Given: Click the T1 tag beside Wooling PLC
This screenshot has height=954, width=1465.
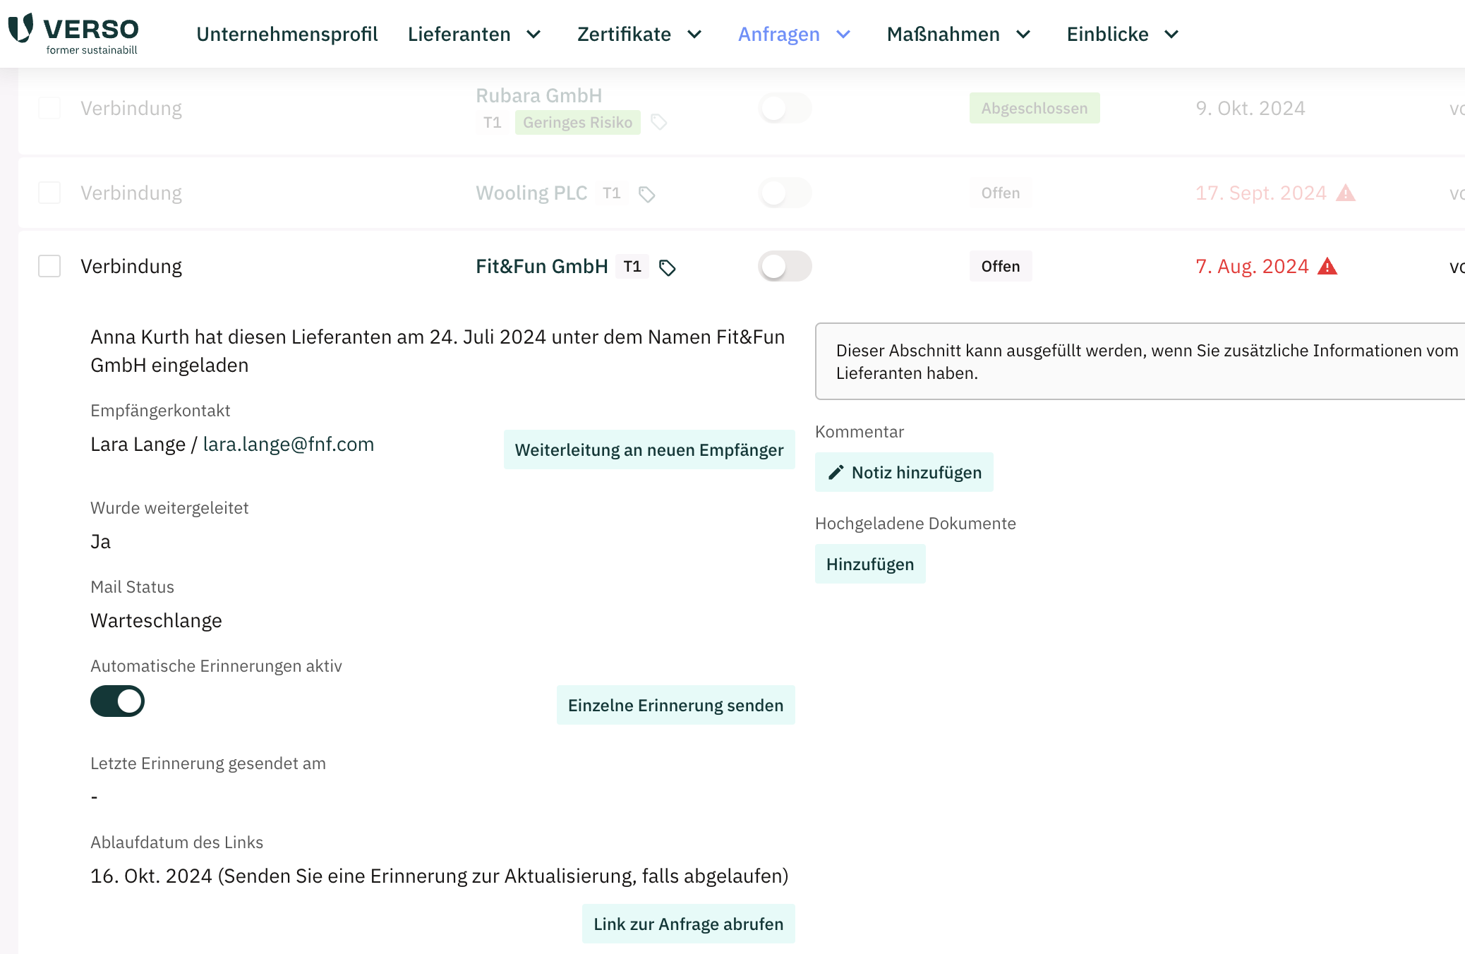Looking at the screenshot, I should tap(612, 193).
